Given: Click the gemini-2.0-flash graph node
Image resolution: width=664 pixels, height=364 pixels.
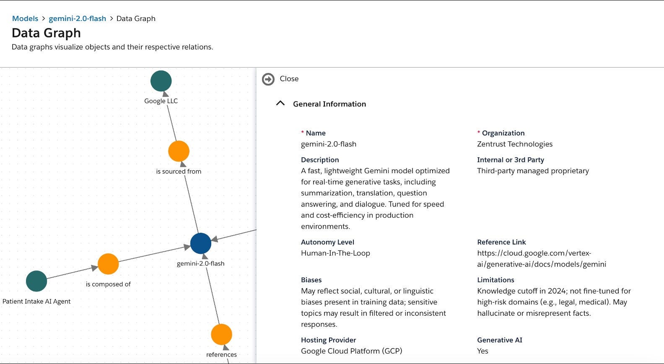Looking at the screenshot, I should pyautogui.click(x=201, y=242).
